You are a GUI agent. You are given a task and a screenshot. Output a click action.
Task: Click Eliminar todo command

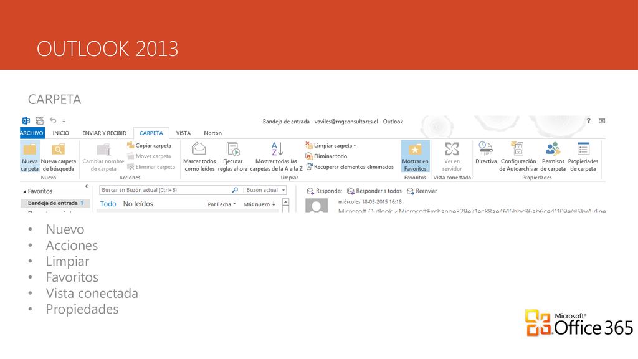point(326,156)
